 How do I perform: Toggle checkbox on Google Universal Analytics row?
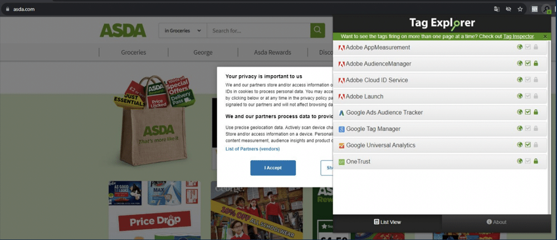pos(528,145)
